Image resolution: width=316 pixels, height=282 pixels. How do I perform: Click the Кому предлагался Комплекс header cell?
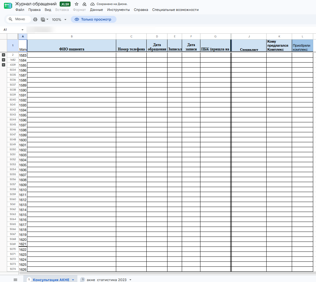click(279, 46)
